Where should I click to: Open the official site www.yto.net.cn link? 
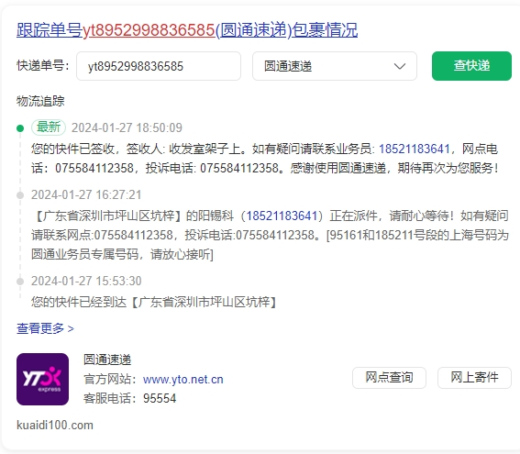pos(183,379)
